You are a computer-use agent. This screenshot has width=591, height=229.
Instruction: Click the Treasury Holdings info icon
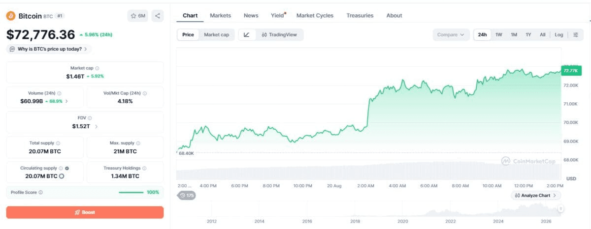(145, 168)
